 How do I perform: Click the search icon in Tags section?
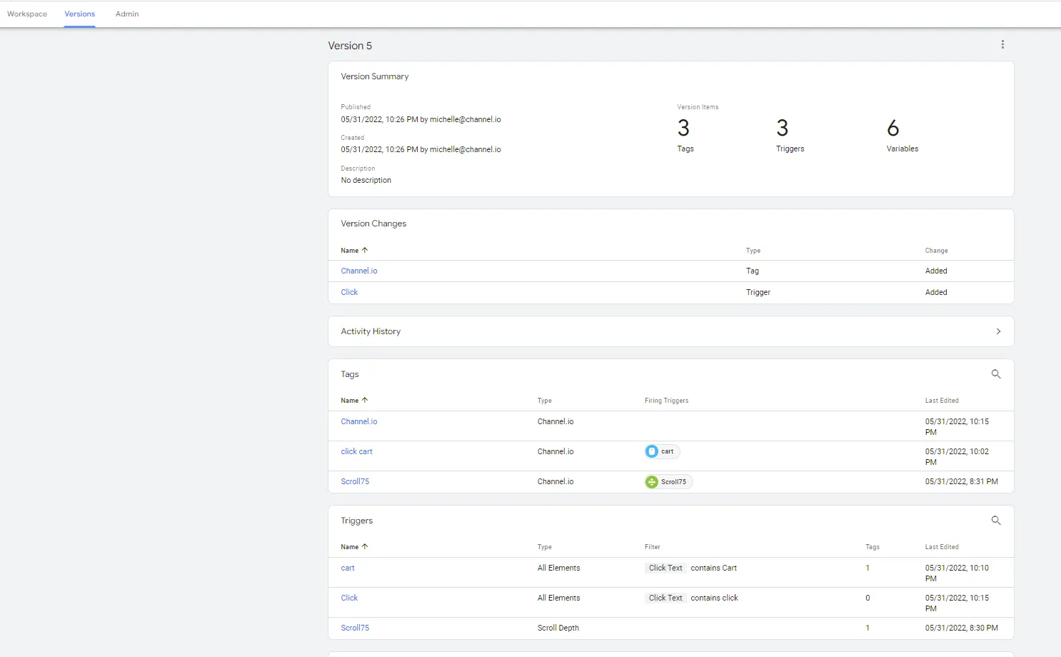[x=996, y=374]
